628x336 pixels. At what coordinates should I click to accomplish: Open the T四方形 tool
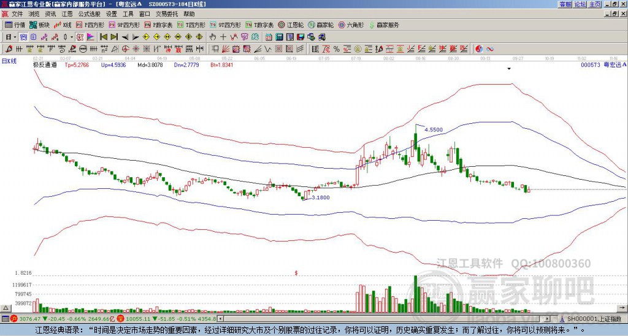191,25
